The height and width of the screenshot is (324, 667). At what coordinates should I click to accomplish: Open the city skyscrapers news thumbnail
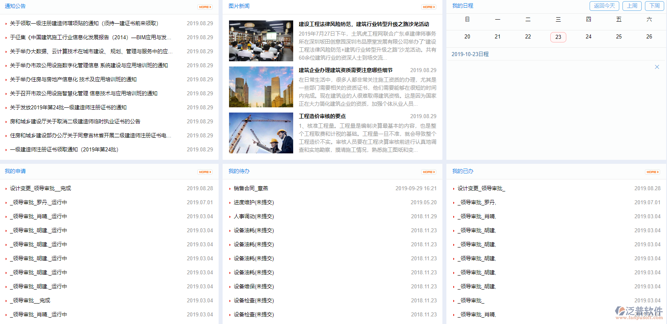point(261,87)
